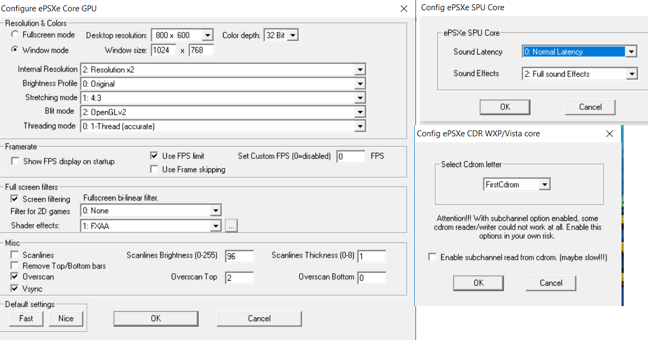
Task: Click Overscan Top input field
Action: pyautogui.click(x=239, y=277)
